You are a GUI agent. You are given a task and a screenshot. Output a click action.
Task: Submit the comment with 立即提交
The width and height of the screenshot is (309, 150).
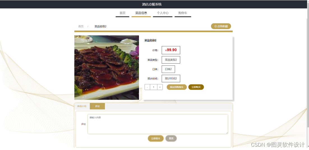156,139
